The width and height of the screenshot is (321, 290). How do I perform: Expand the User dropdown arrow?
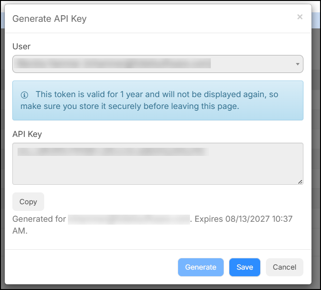pos(297,64)
